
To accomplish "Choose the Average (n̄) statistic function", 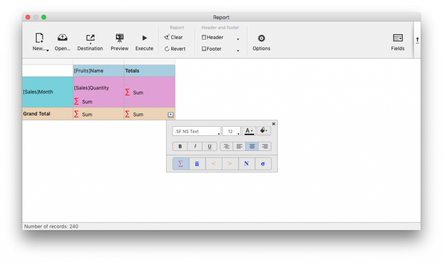I will click(197, 163).
